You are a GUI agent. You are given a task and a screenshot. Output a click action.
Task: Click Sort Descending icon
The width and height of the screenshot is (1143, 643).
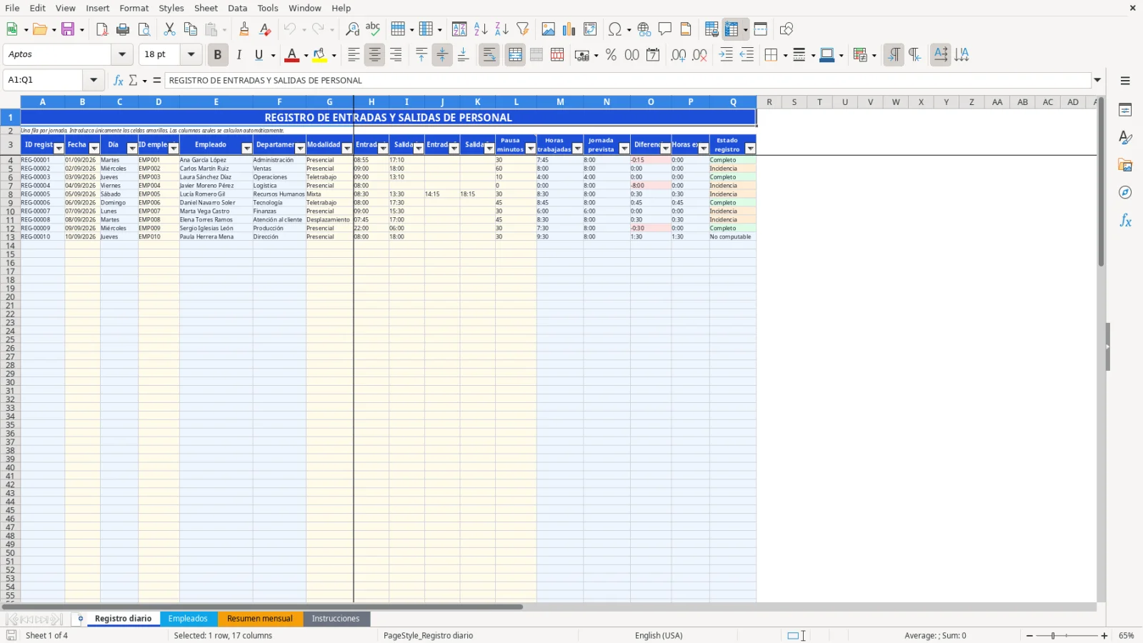(x=501, y=29)
